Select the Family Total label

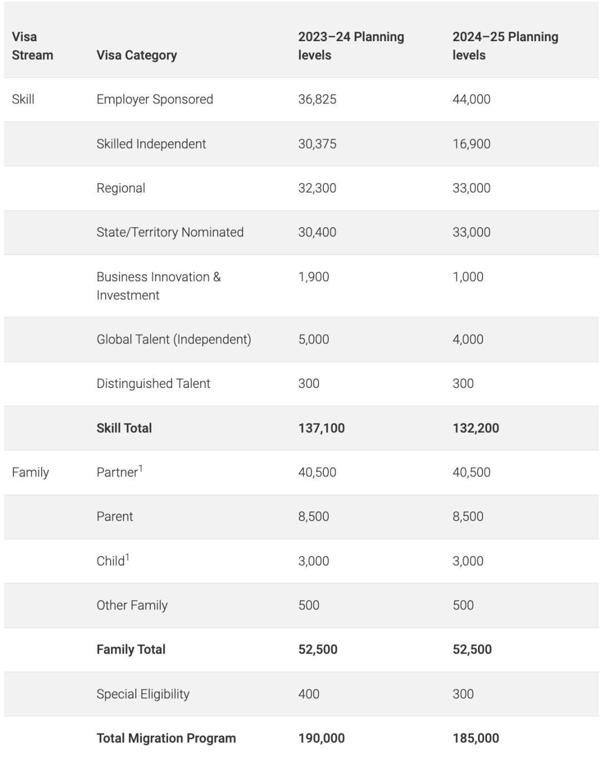(x=131, y=650)
